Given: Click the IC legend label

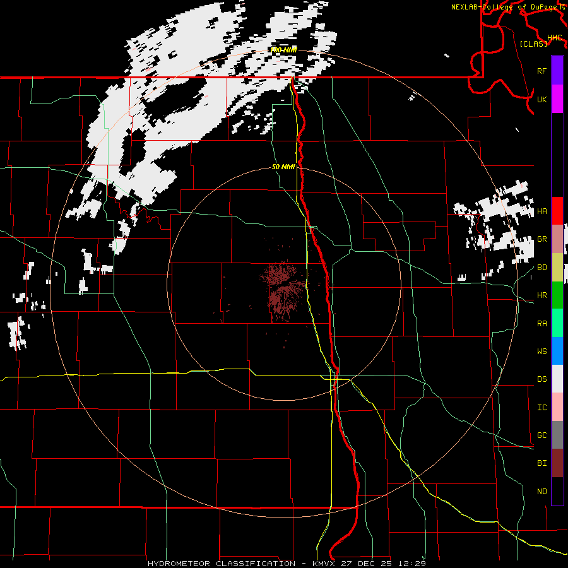Looking at the screenshot, I should pyautogui.click(x=542, y=408).
